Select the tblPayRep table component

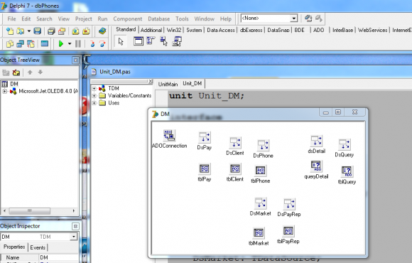tap(288, 231)
